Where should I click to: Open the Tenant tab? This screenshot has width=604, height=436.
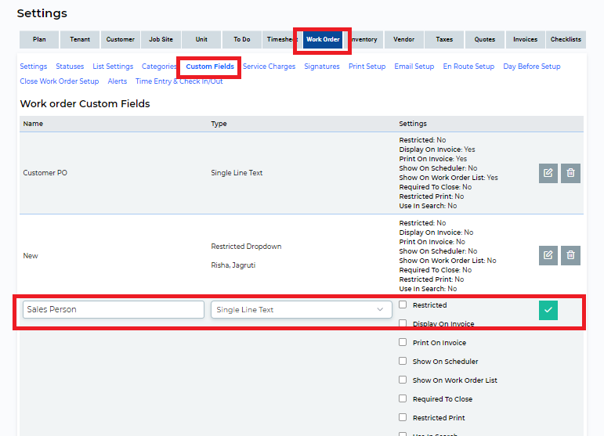pos(80,39)
